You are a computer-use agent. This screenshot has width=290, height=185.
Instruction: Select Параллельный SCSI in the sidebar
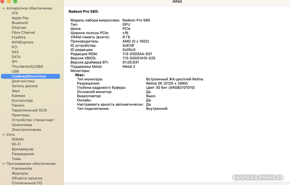click(29, 110)
